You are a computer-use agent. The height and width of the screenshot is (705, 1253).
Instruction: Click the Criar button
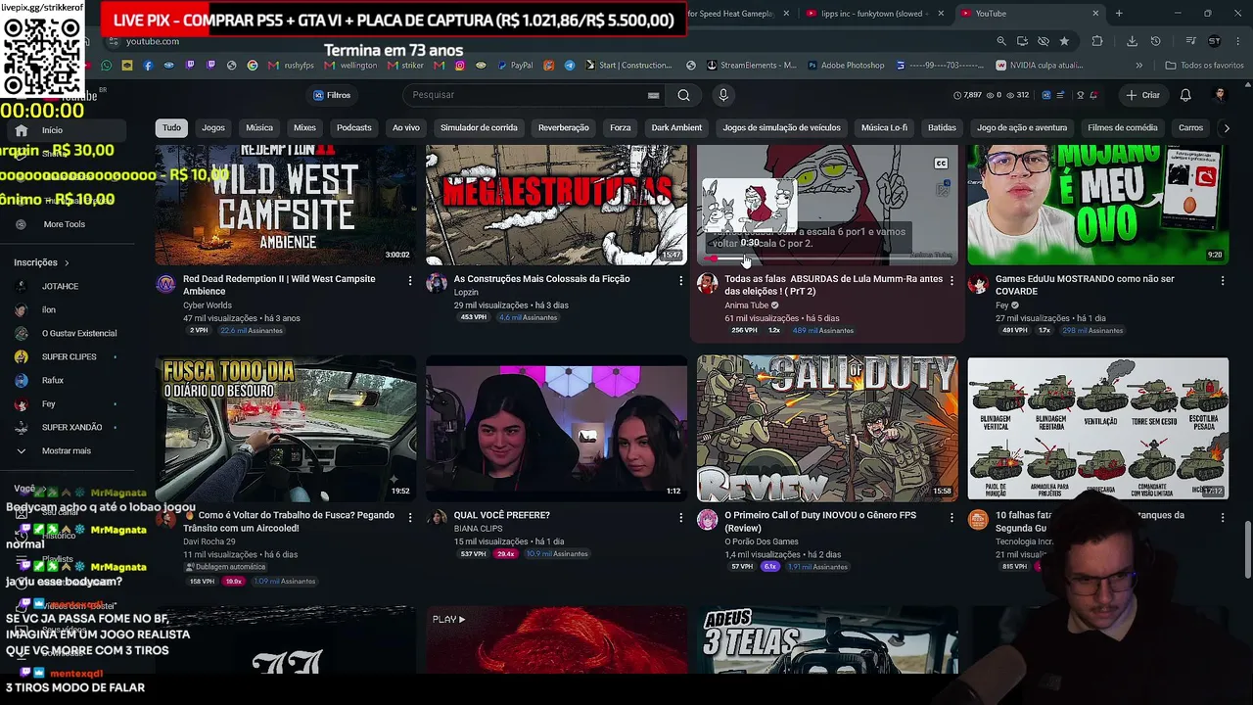1143,95
